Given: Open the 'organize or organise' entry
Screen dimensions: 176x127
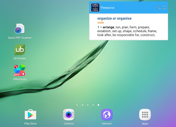Looking at the screenshot, I should pos(114,18).
